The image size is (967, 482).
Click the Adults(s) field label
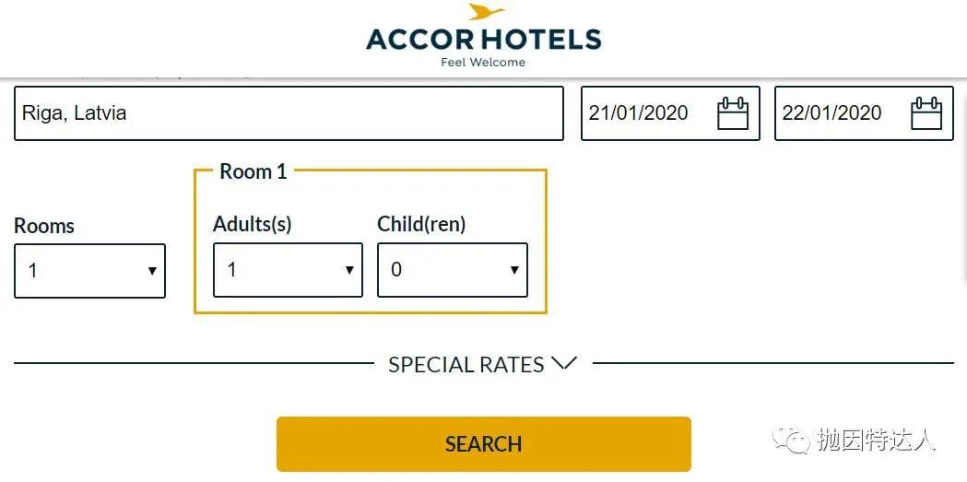pyautogui.click(x=253, y=224)
